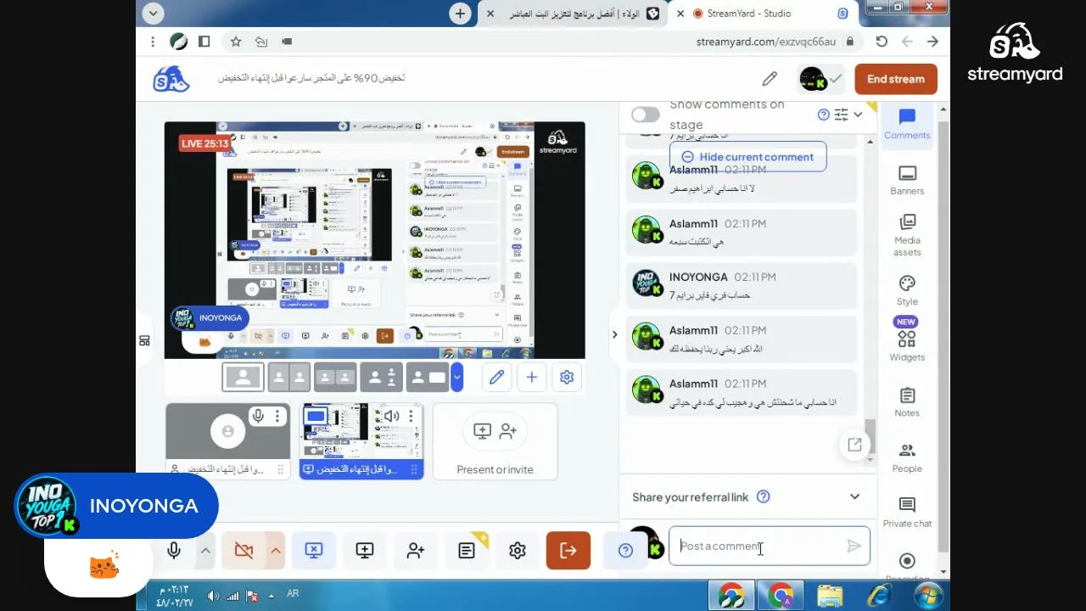Select the screen share participant thumbnail
The image size is (1086, 611).
361,441
